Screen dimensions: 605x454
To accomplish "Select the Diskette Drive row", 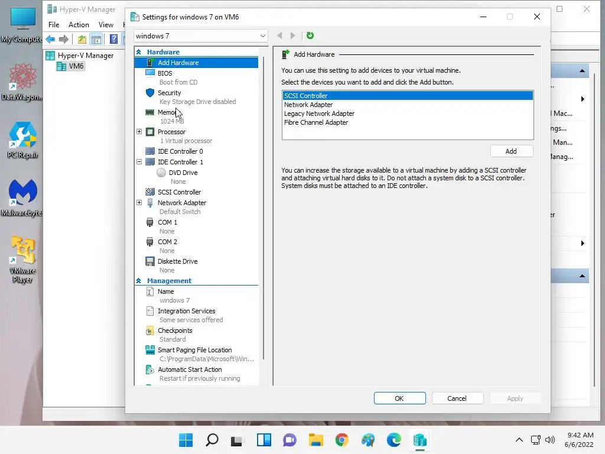I will 196,265.
